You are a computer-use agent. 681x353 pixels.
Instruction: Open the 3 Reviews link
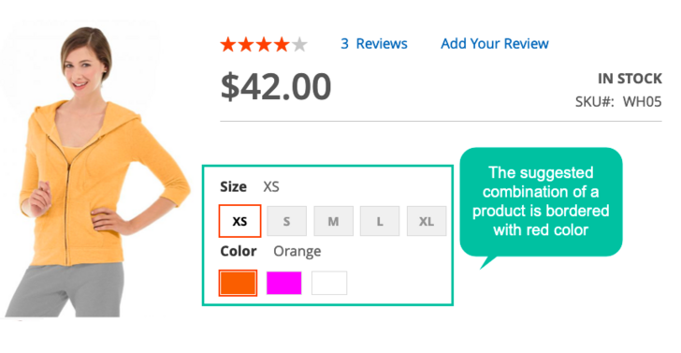[x=374, y=43]
